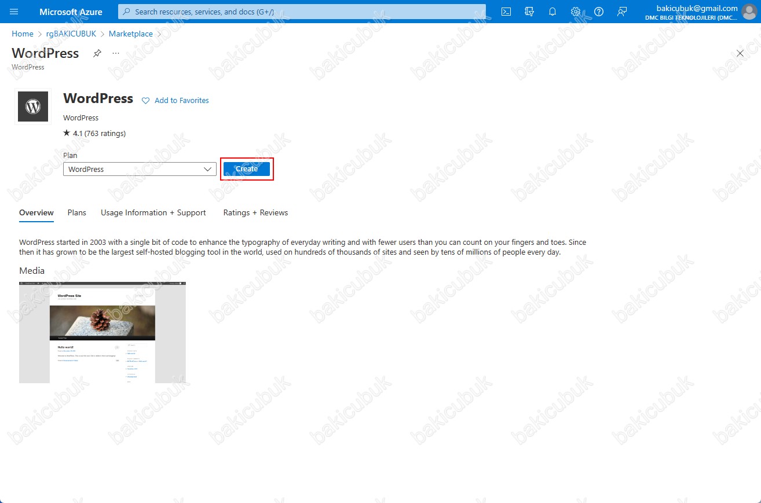Screen dimensions: 761x503
Task: Open the ellipsis more options next to title
Action: pos(116,53)
